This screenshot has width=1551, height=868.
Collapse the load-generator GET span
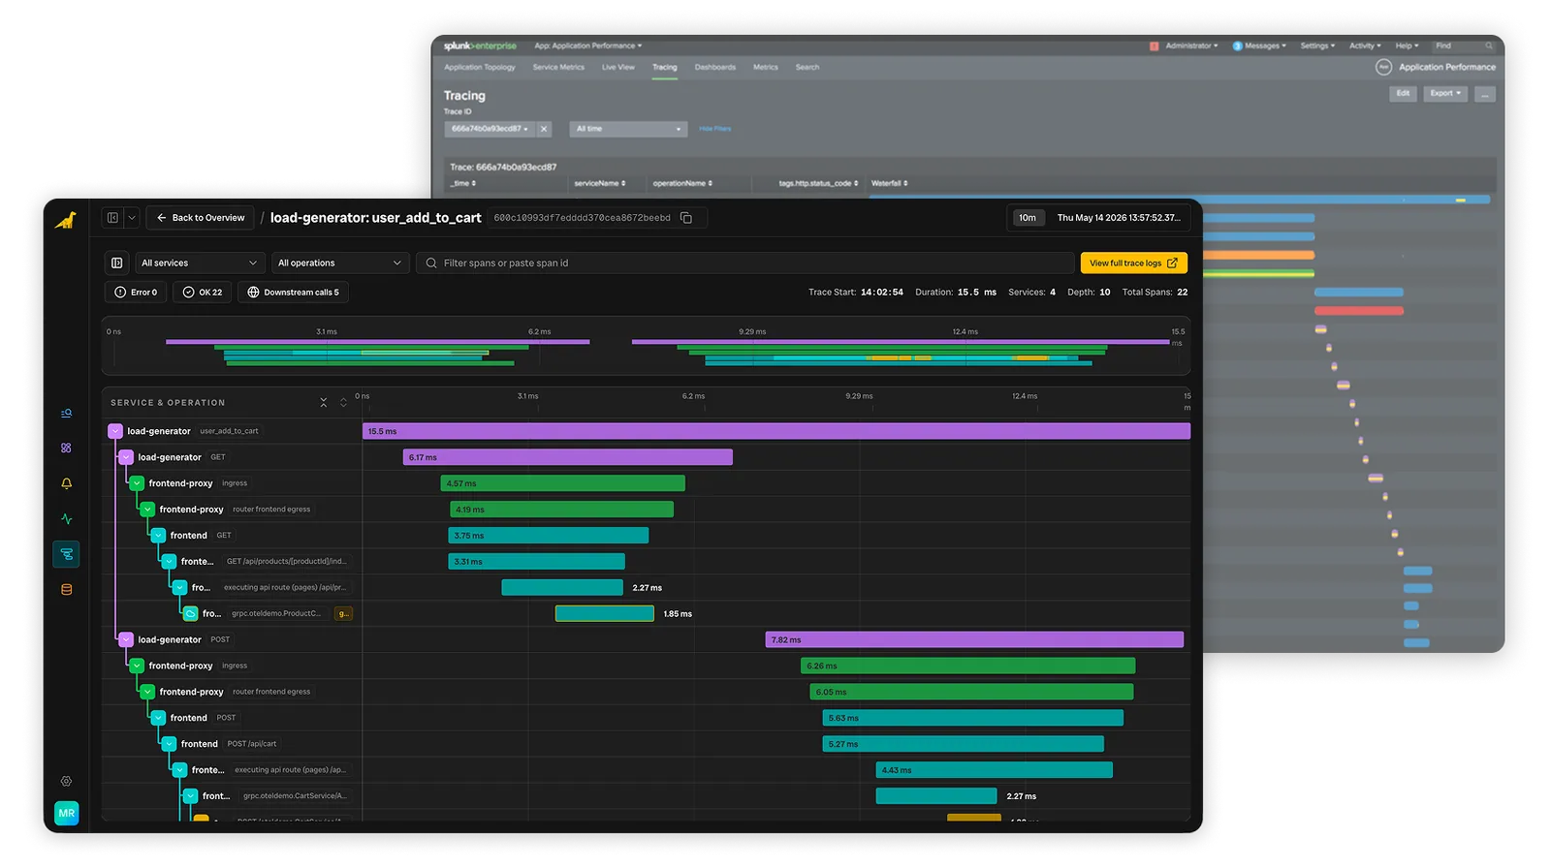pyautogui.click(x=126, y=457)
